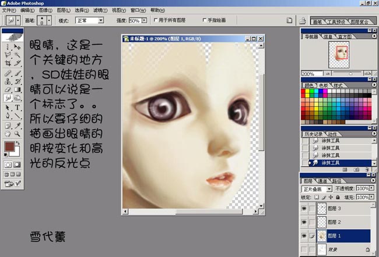Click the navigator zoom percentage field
379x257 pixels.
[309, 74]
